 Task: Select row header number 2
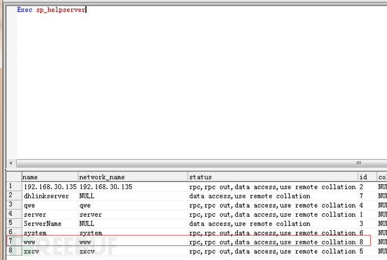[14, 195]
